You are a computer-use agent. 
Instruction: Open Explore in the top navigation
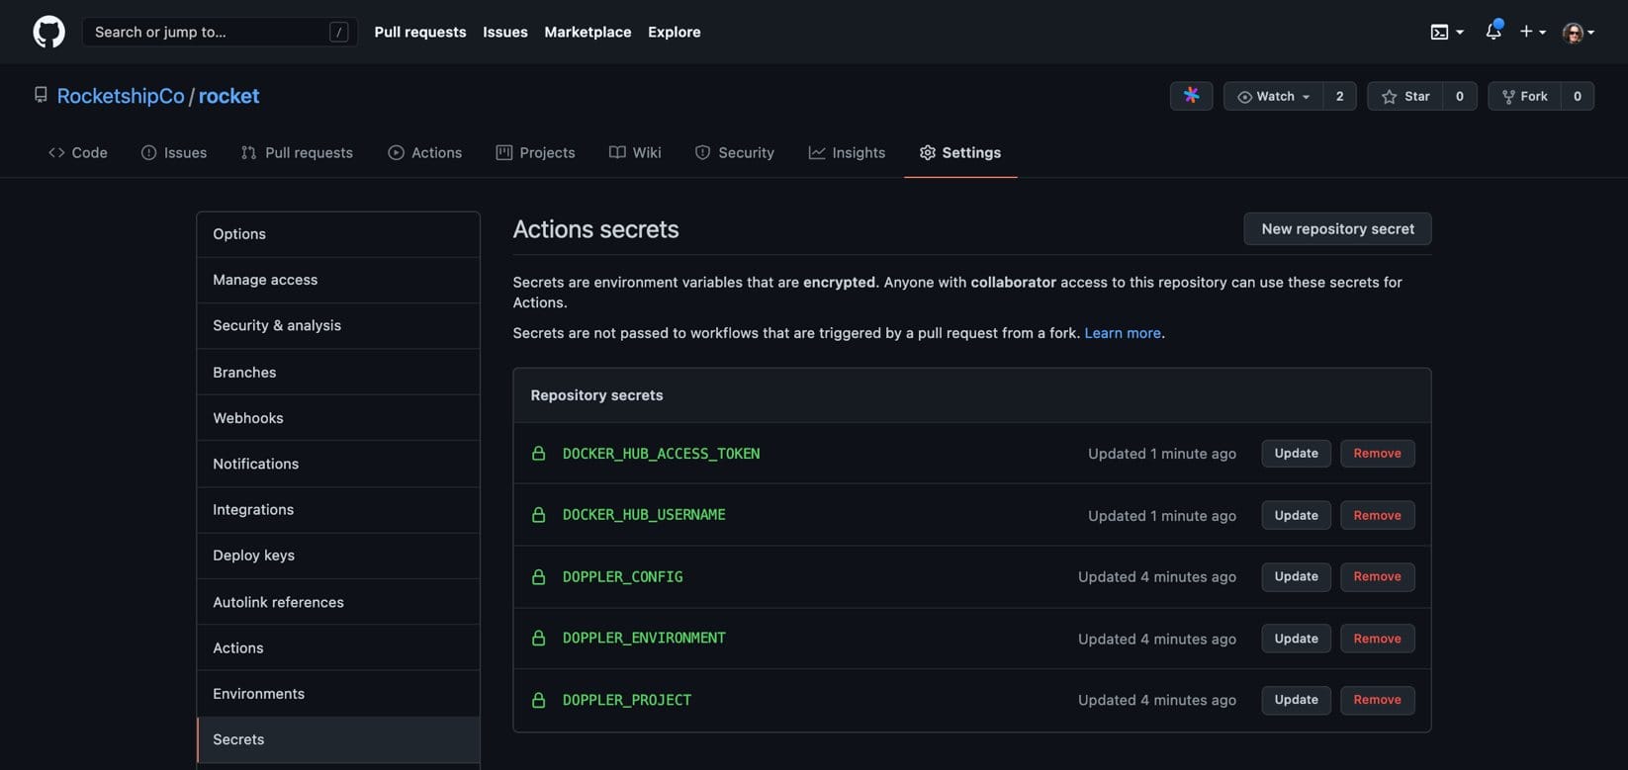tap(675, 32)
